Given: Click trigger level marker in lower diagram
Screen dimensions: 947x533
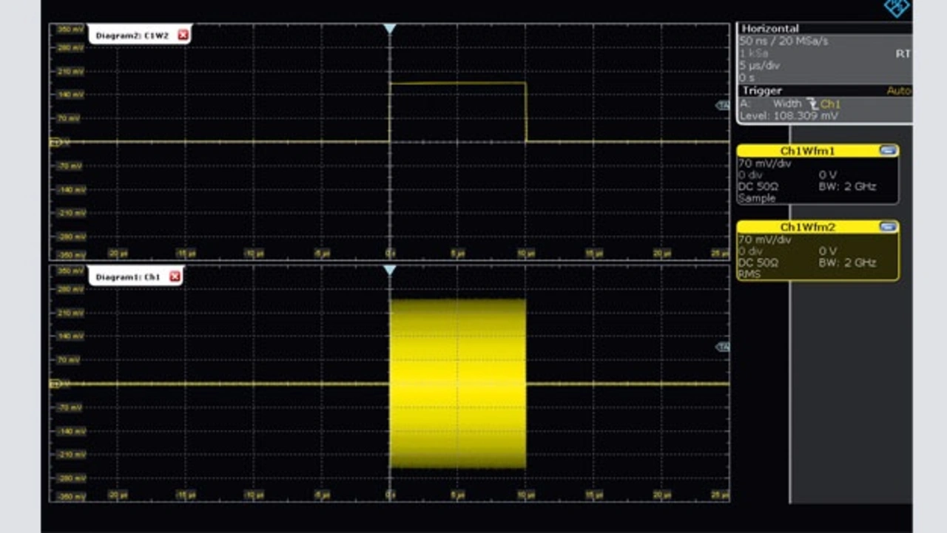Looking at the screenshot, I should point(722,347).
